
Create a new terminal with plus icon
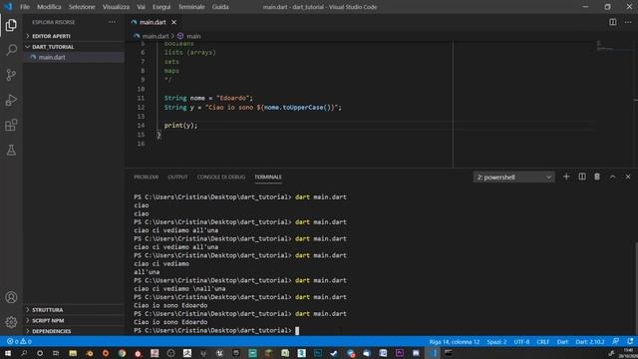coord(566,177)
